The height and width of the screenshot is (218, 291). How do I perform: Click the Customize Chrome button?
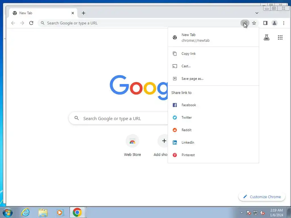coord(262,197)
